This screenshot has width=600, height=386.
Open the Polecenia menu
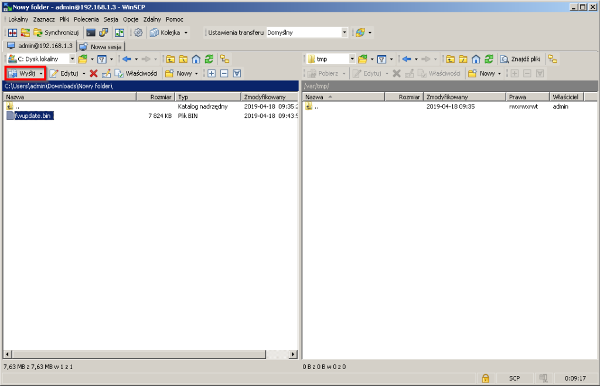(x=86, y=19)
